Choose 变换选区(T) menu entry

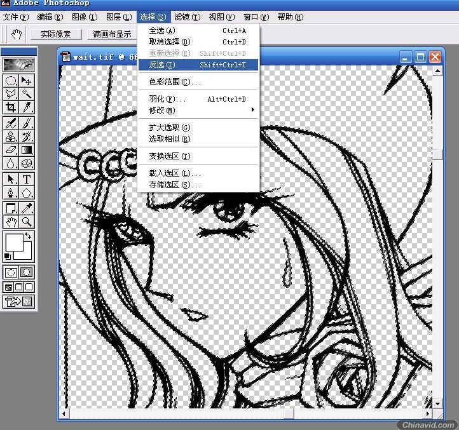(198, 156)
